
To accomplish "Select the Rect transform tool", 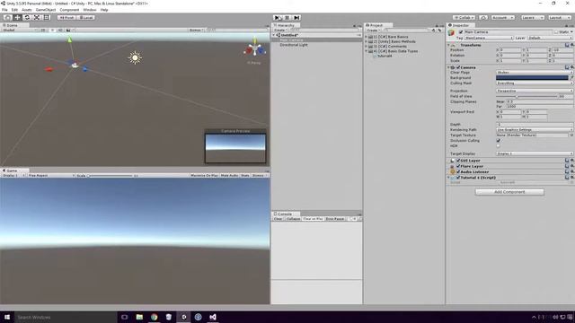I will click(x=47, y=18).
